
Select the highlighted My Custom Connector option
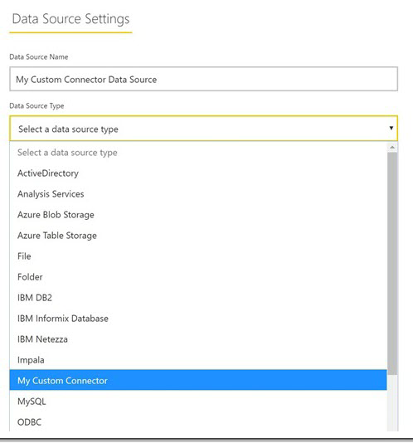(198, 380)
